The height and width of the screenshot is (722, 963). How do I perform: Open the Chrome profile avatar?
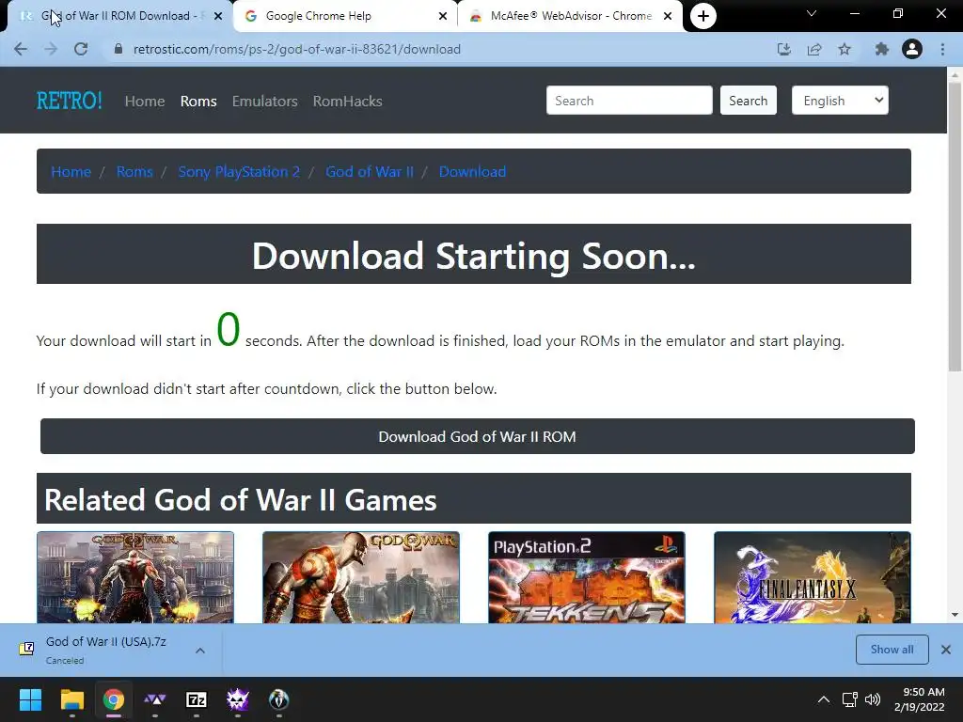pos(912,49)
